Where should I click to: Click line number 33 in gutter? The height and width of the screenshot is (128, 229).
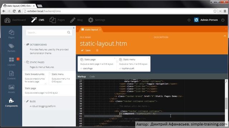81,96
